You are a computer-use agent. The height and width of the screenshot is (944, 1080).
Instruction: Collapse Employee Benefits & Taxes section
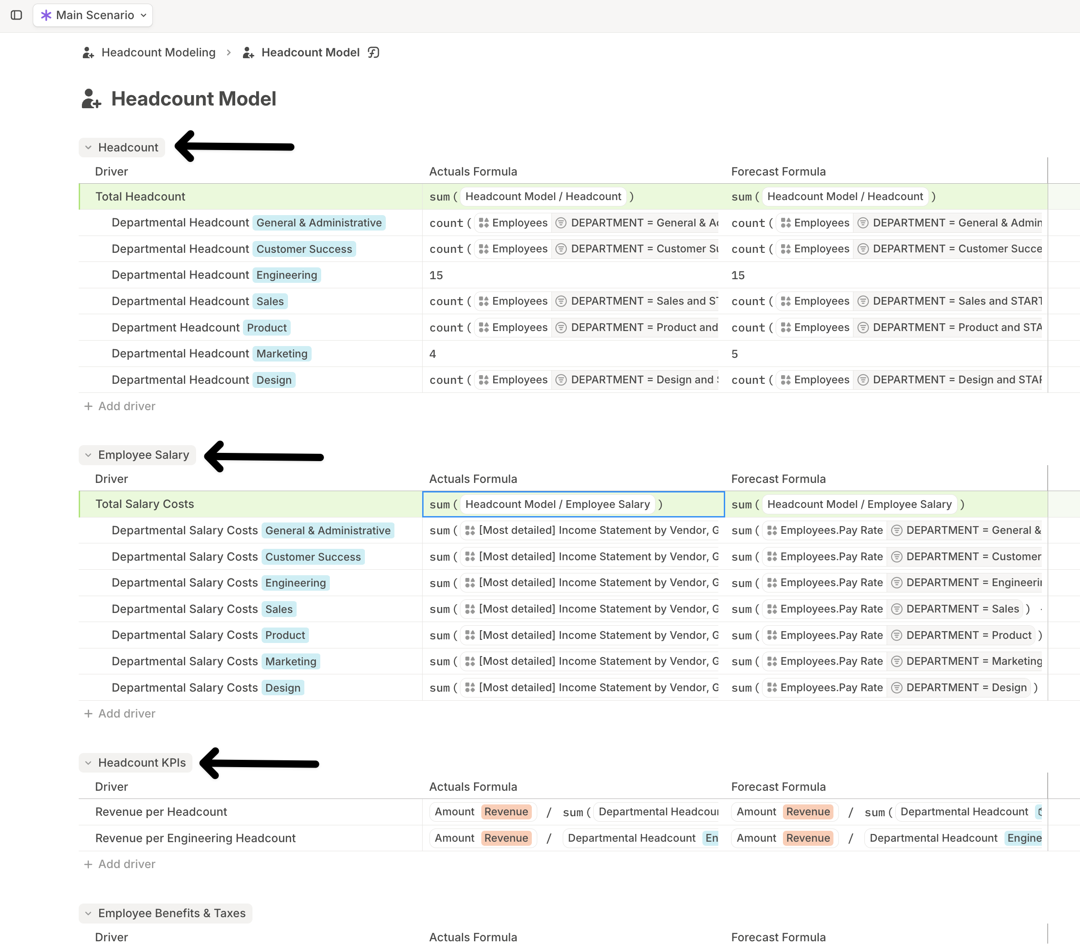pos(89,914)
